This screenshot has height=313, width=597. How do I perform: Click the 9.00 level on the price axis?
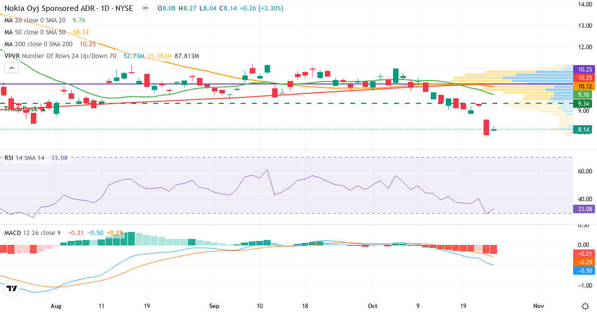click(x=583, y=111)
